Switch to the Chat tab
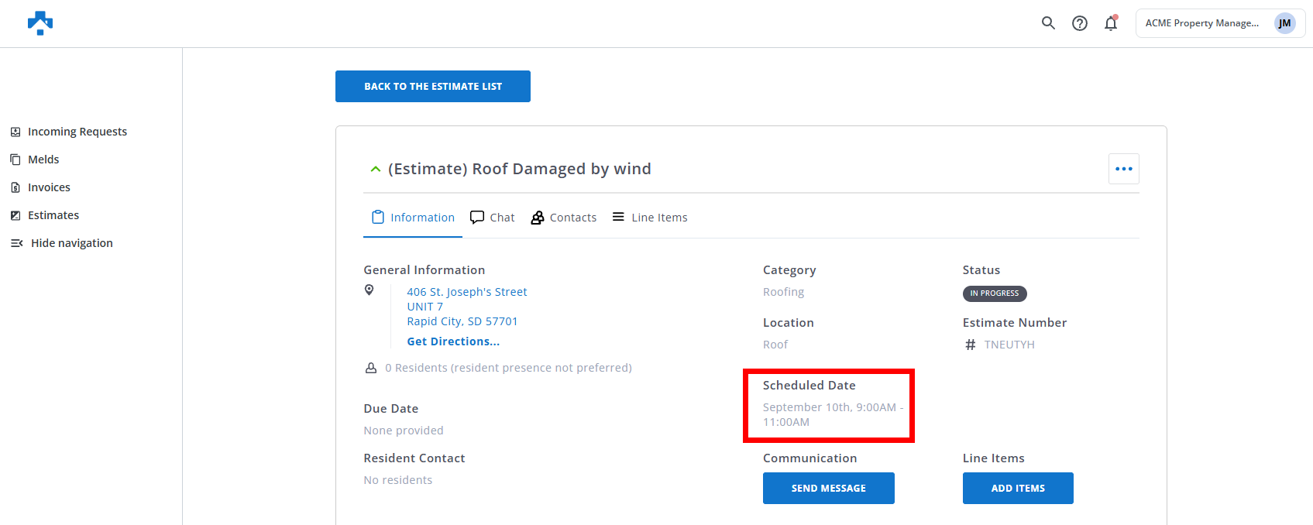The image size is (1313, 525). (493, 218)
